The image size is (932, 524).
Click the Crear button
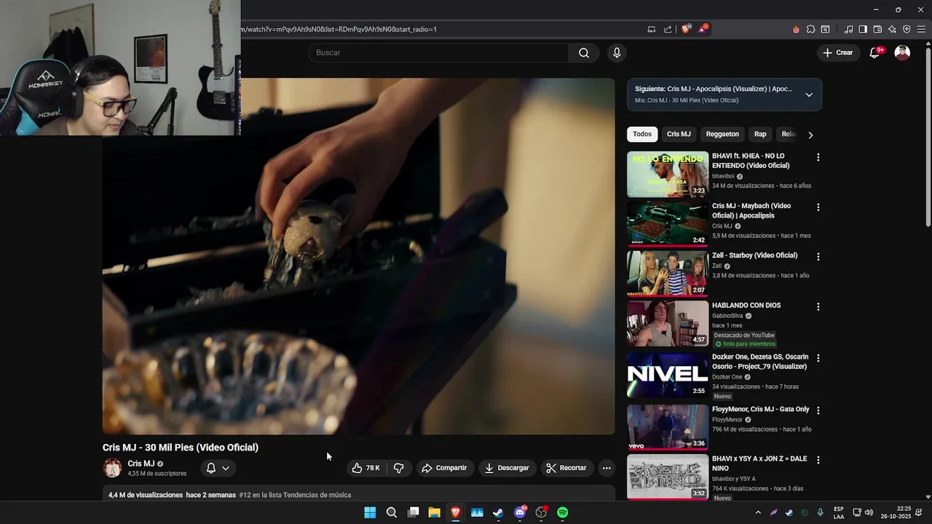click(x=838, y=52)
